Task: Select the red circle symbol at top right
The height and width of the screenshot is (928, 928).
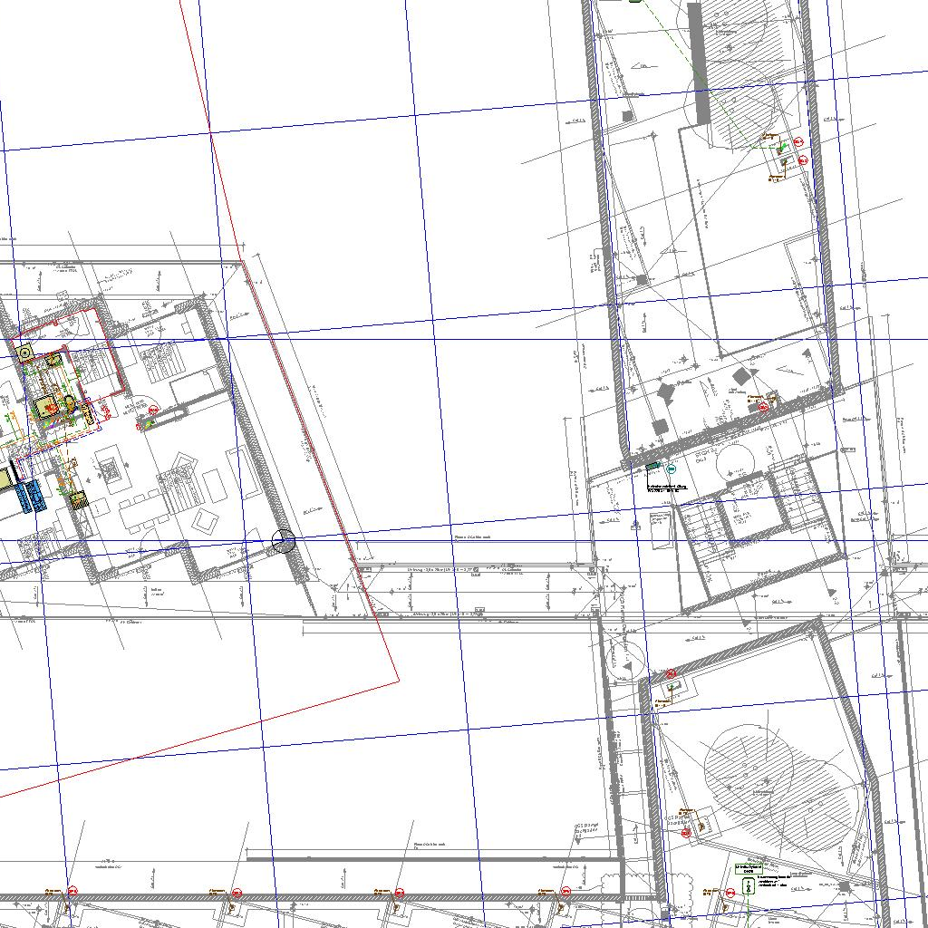Action: click(x=798, y=142)
